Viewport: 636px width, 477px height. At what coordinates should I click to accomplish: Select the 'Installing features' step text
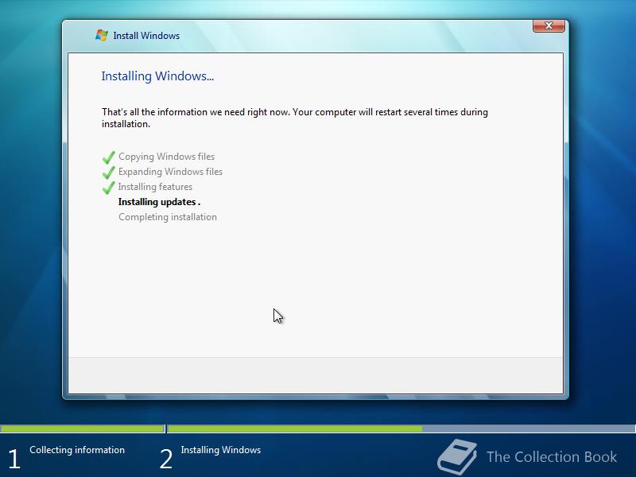click(155, 187)
